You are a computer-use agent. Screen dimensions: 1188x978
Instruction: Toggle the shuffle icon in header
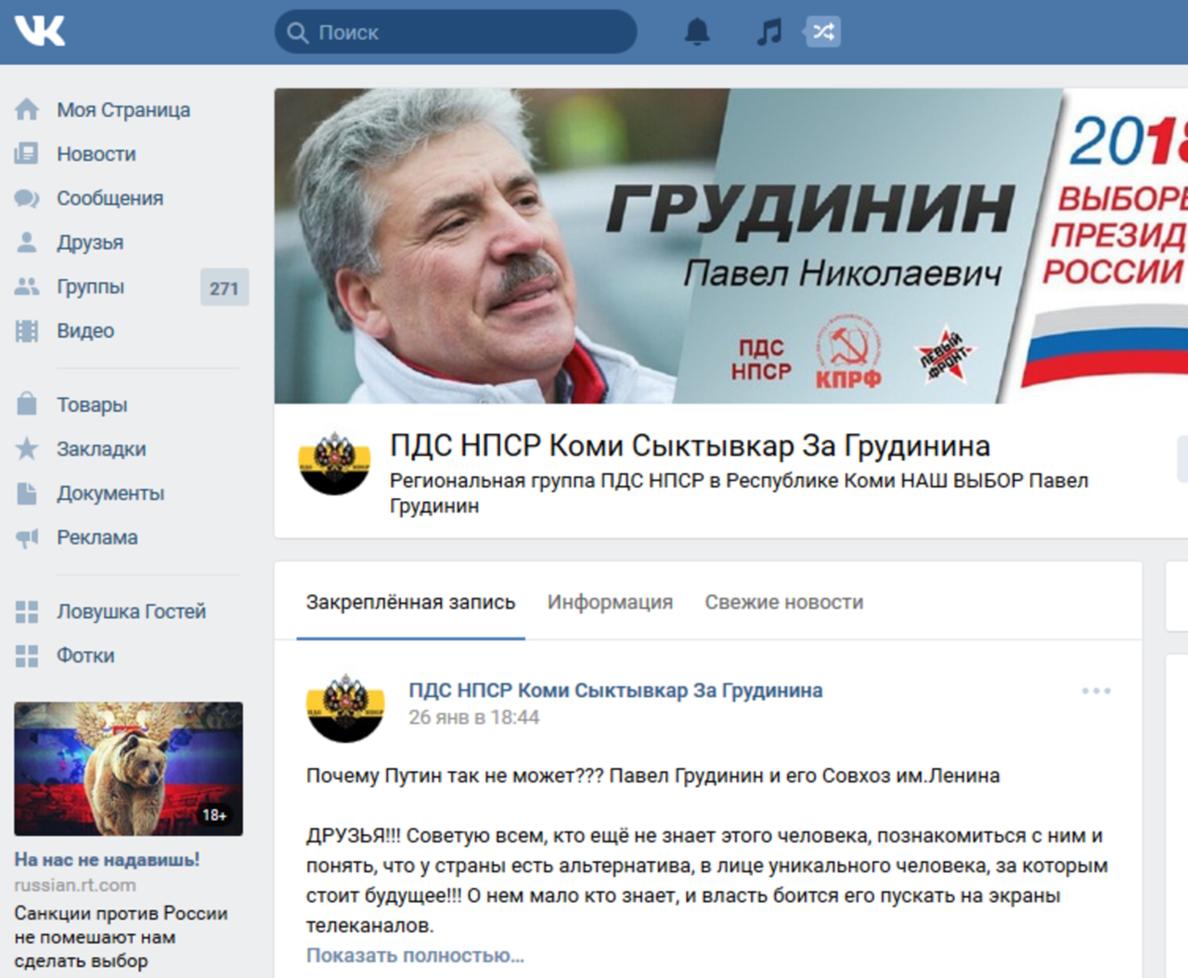[x=823, y=32]
